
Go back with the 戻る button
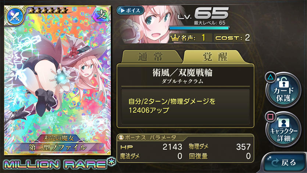pyautogui.click(x=284, y=163)
